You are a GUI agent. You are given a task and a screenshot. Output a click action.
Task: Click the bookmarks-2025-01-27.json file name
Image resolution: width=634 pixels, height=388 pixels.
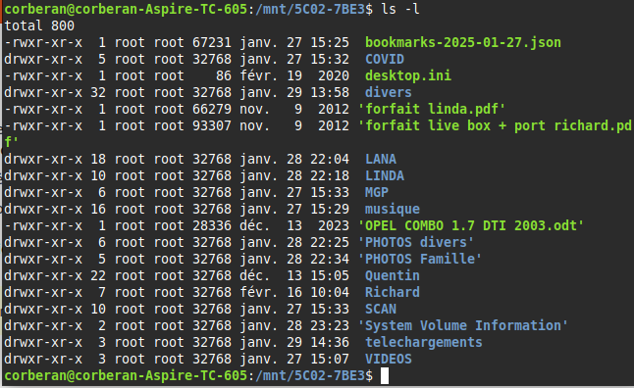pyautogui.click(x=463, y=42)
